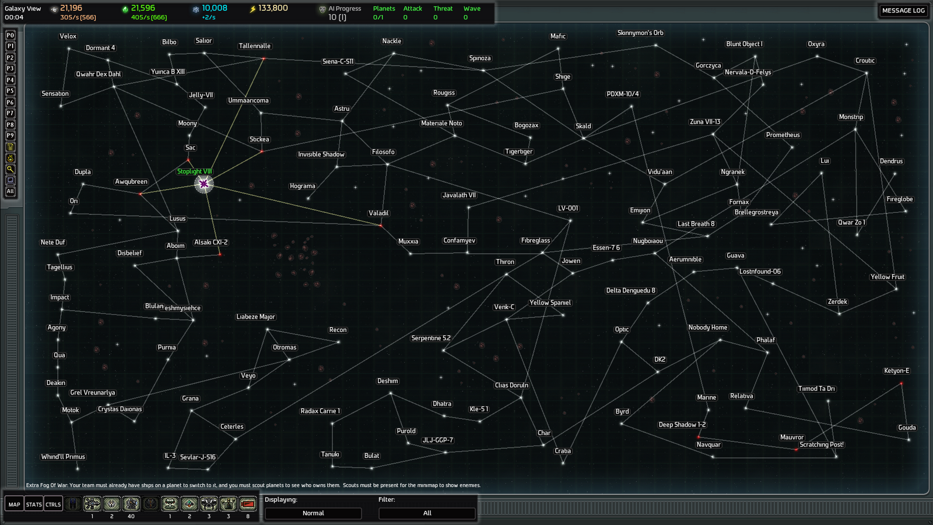Click the green crystal resource icon
Image resolution: width=933 pixels, height=525 pixels.
[x=125, y=9]
